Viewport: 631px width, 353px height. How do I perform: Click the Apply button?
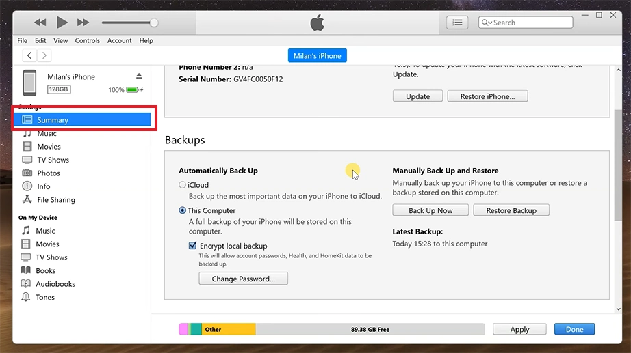(x=519, y=329)
